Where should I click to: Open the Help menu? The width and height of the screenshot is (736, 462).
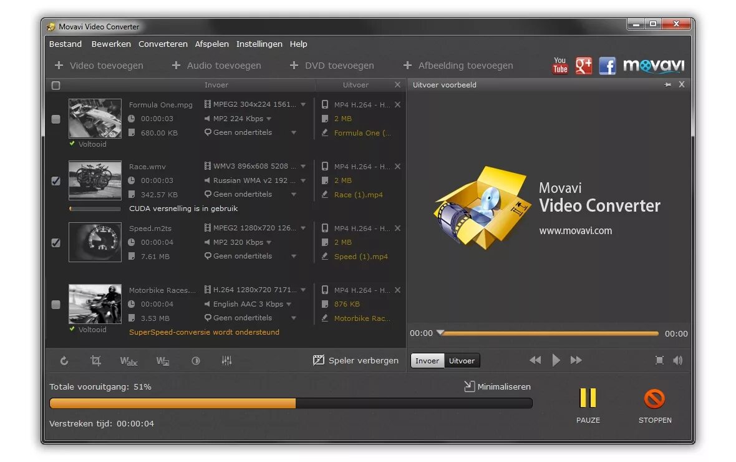click(x=299, y=44)
